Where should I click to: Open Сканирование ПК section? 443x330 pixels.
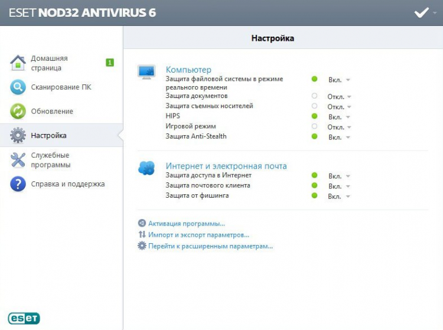[61, 87]
